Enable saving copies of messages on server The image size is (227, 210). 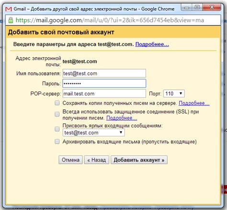tap(57, 103)
